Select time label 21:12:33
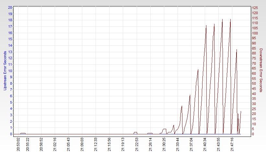Image resolution: width=266 pixels, height=152 pixels. (x=96, y=144)
